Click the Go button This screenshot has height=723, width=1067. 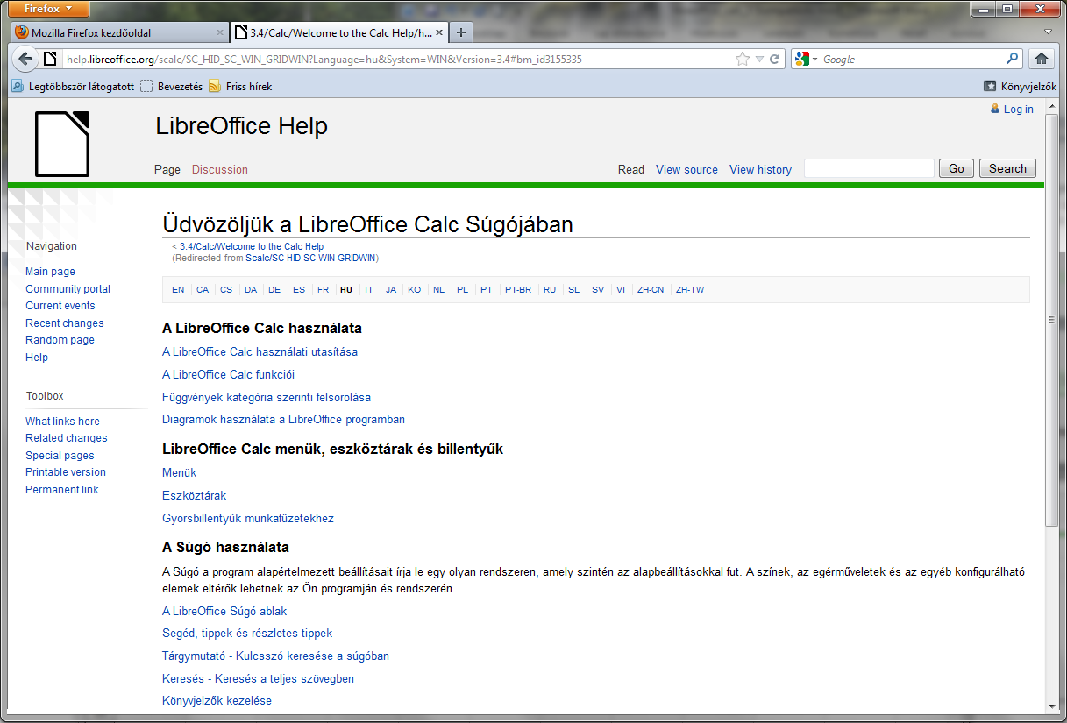point(957,168)
